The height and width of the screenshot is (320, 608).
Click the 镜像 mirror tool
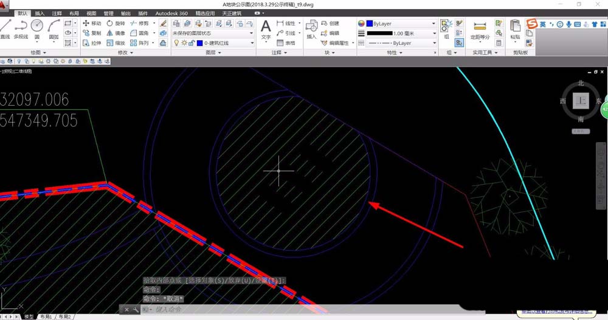tap(116, 33)
